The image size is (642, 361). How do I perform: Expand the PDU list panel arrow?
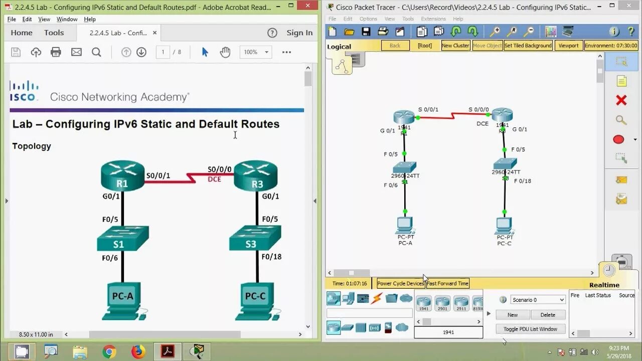(489, 314)
